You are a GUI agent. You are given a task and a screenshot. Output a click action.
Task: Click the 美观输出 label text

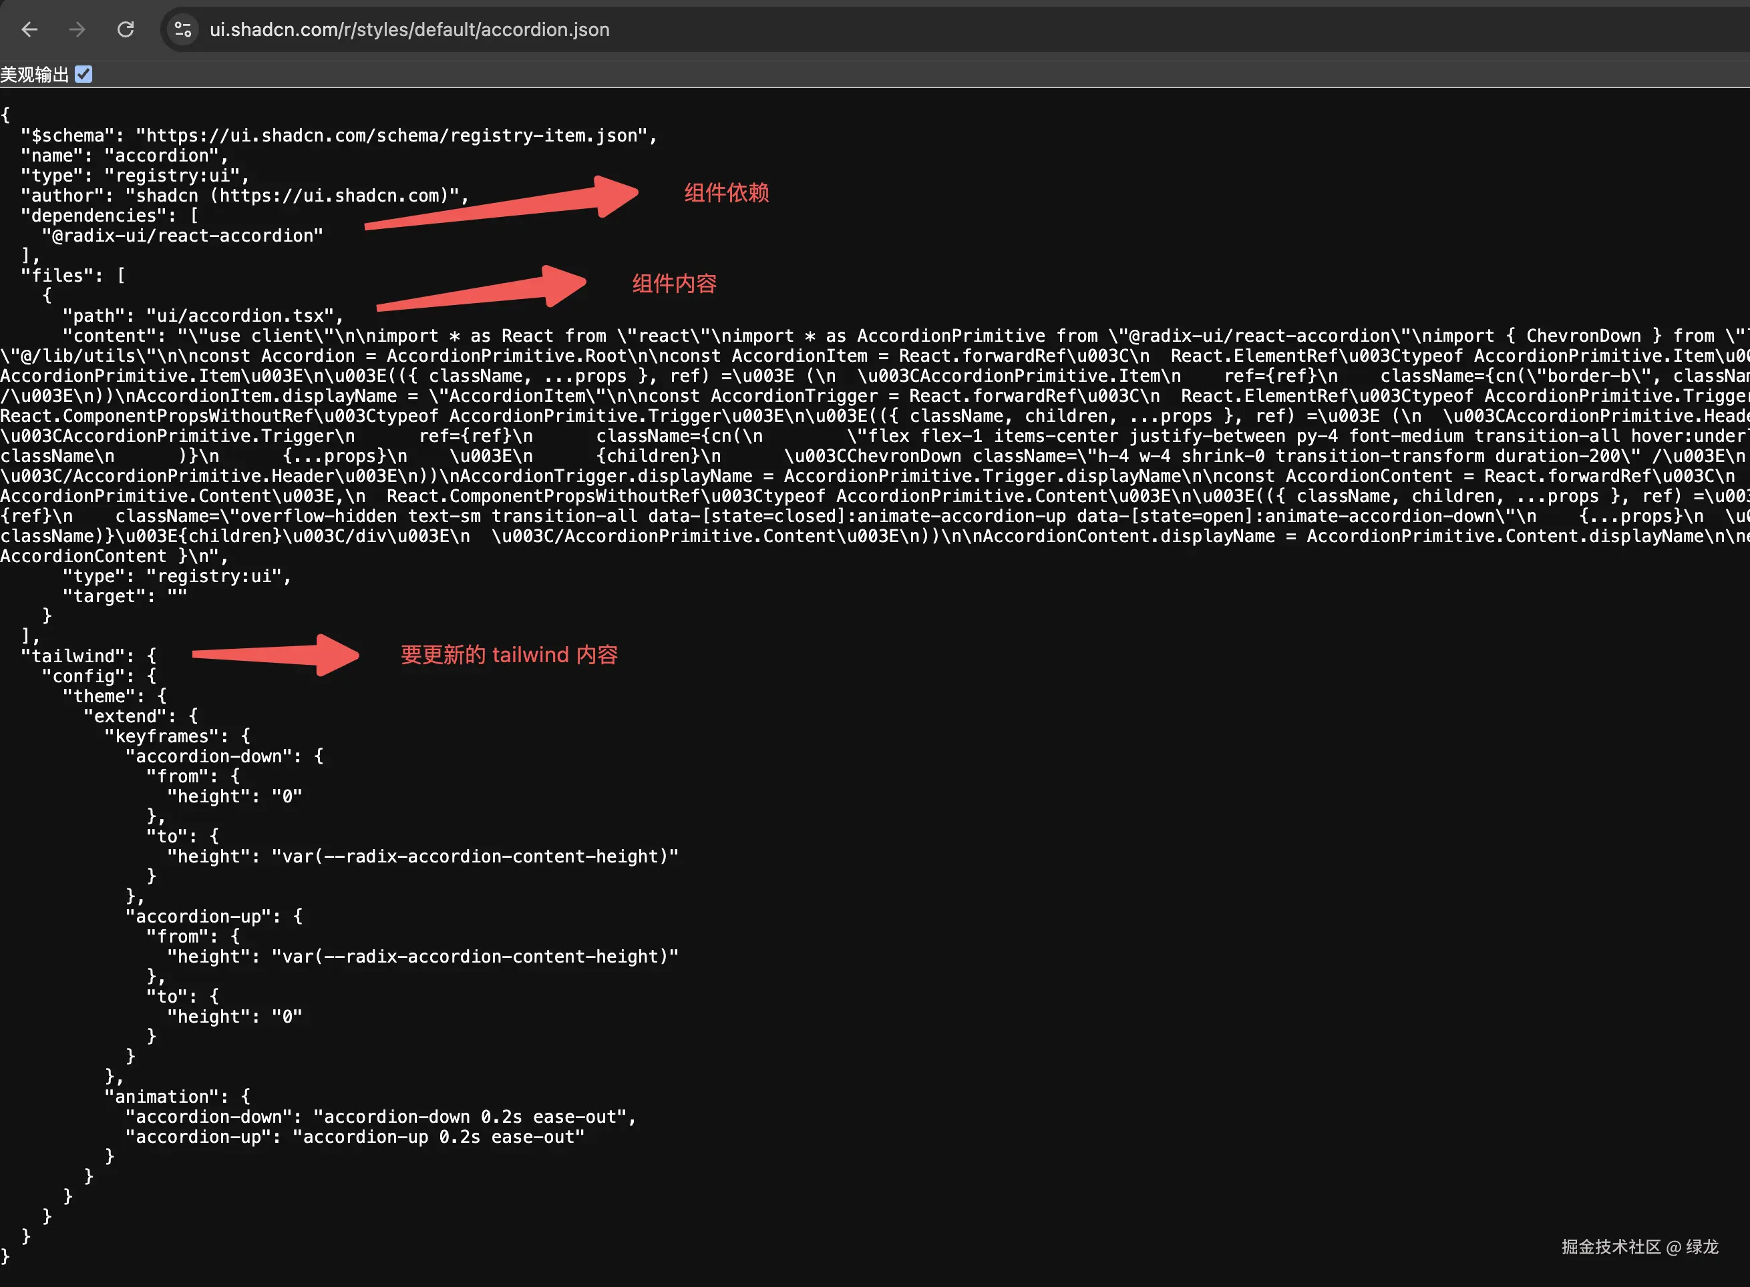[x=34, y=75]
